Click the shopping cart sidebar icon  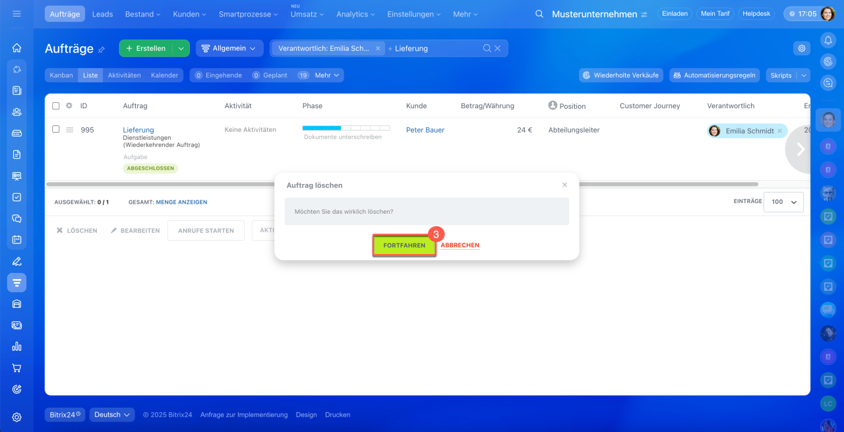tap(17, 368)
